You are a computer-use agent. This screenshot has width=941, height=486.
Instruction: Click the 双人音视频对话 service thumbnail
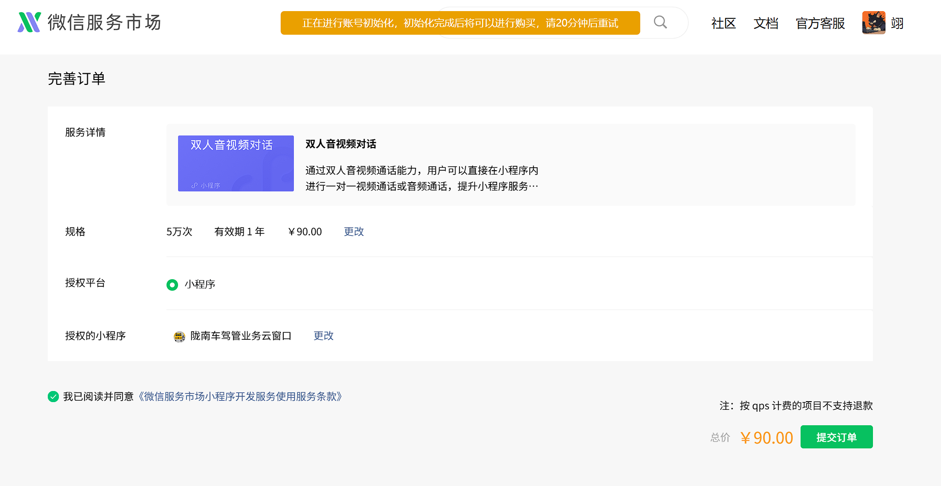236,163
